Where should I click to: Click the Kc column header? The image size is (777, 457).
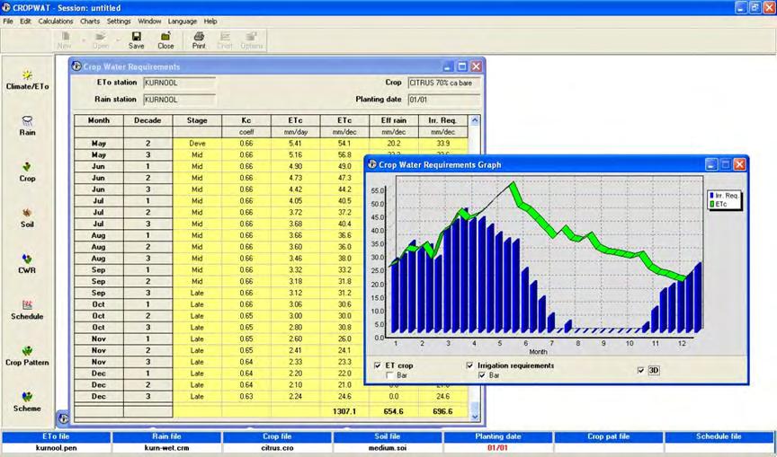tap(246, 120)
